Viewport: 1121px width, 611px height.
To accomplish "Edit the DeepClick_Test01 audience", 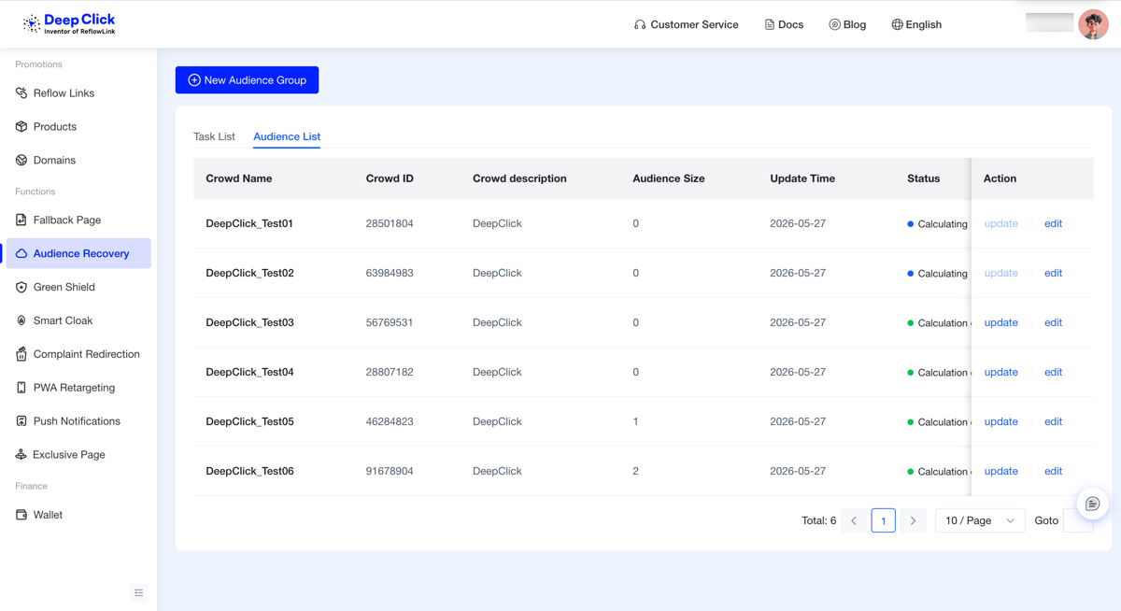I will [x=1053, y=223].
